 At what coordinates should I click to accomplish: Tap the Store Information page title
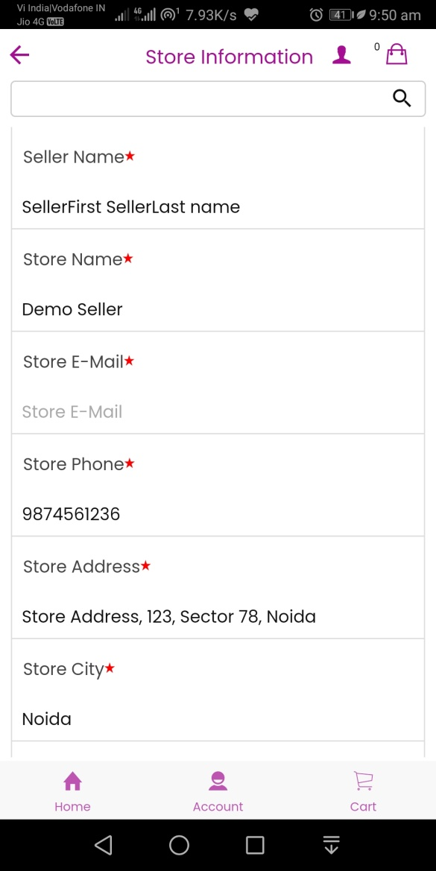coord(229,57)
